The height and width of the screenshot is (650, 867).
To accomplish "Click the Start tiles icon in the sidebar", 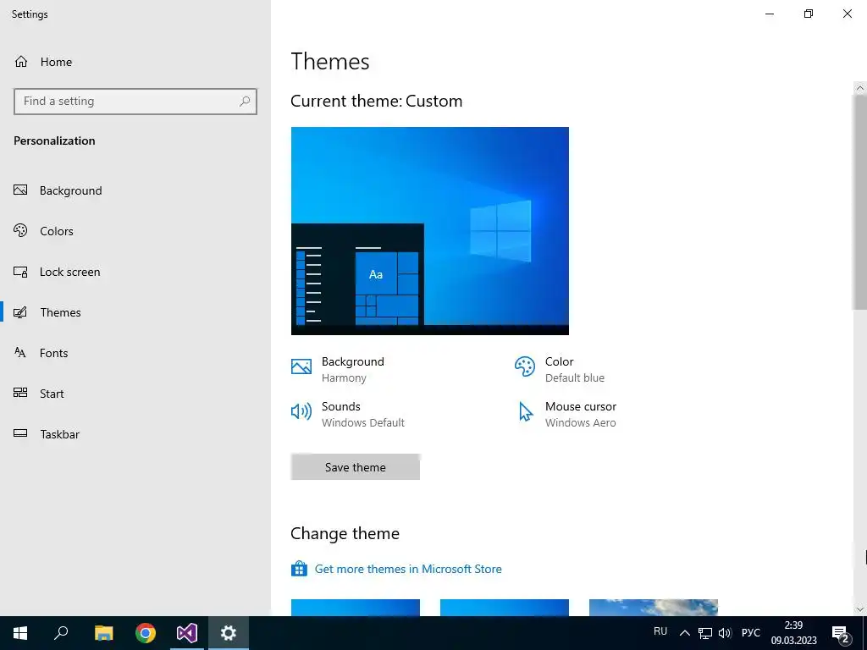I will tap(20, 393).
